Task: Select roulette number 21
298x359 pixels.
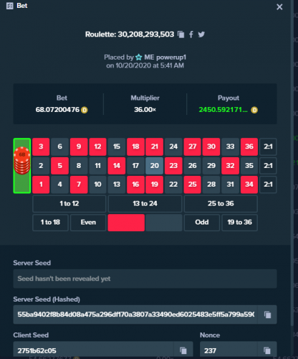Action: 155,146
